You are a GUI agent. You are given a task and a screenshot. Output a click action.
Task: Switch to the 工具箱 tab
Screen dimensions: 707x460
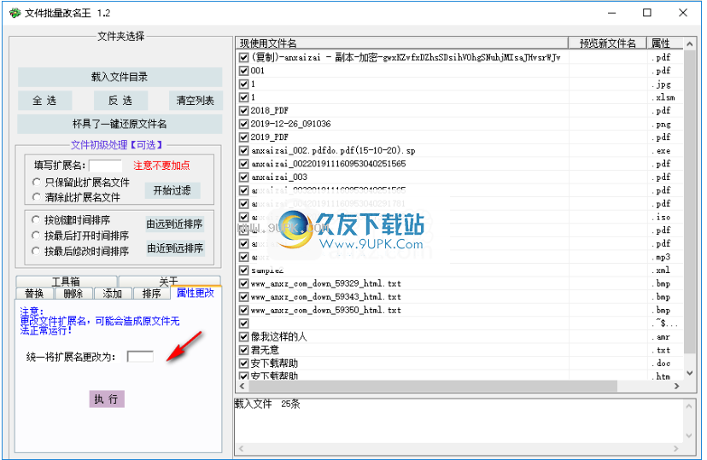(x=67, y=282)
